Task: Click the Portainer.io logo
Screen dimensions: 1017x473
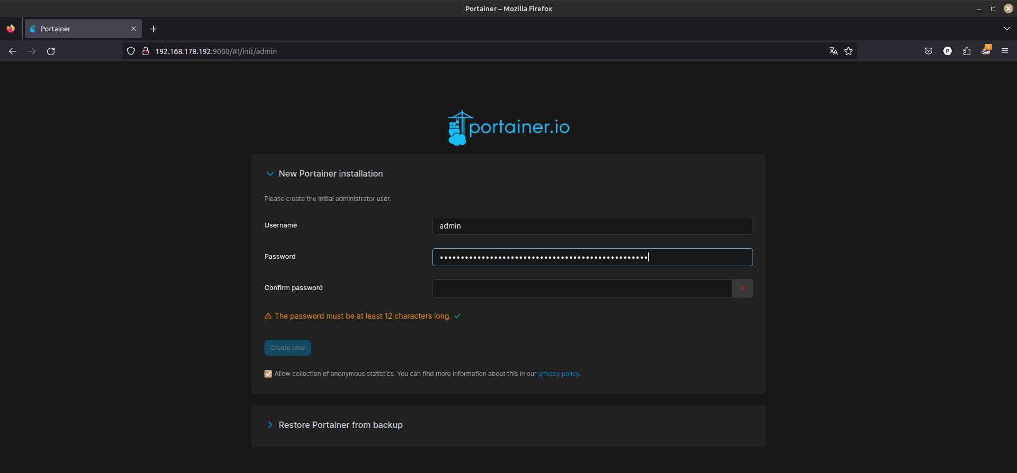Action: point(508,128)
